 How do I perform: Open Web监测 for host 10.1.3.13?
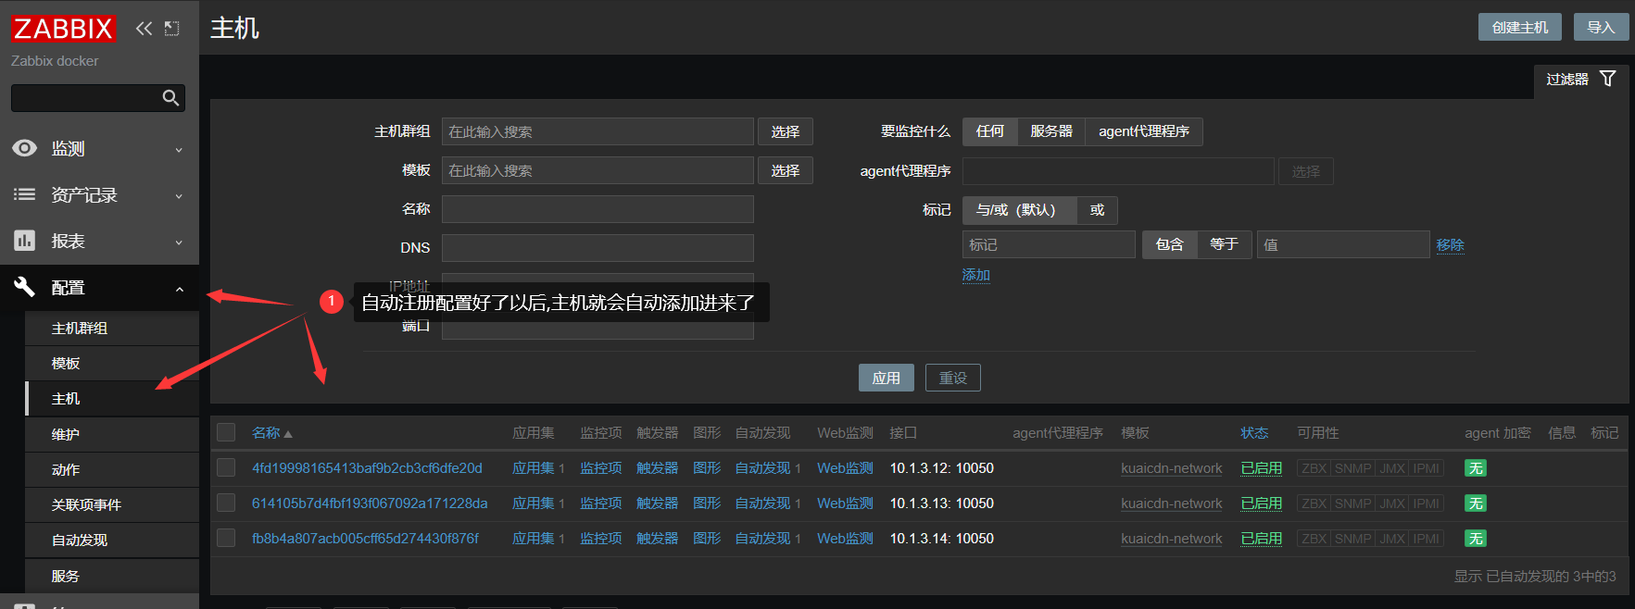tap(845, 503)
